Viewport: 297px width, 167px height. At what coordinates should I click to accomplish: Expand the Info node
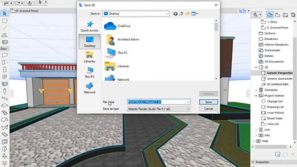[256, 135]
